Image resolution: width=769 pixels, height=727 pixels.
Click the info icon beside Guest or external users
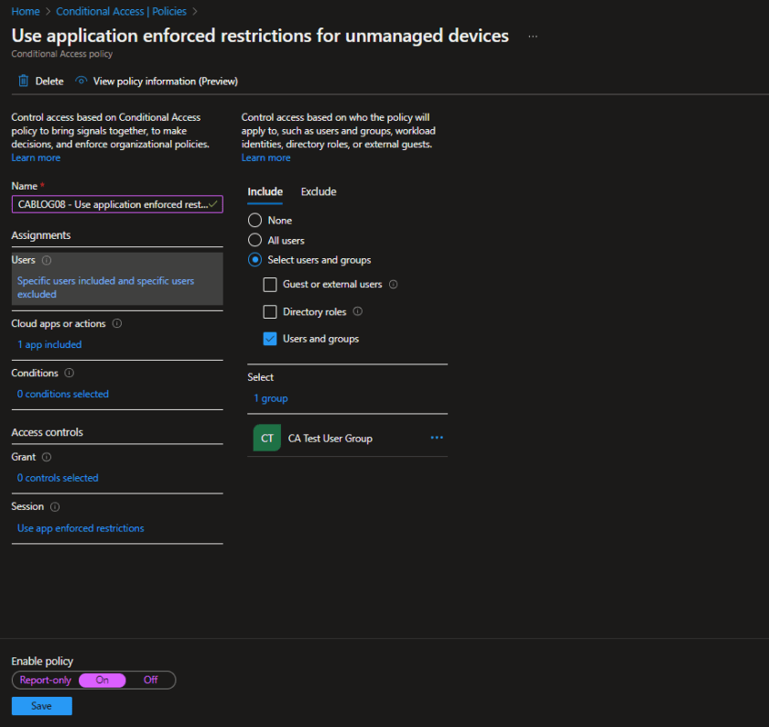pos(395,284)
